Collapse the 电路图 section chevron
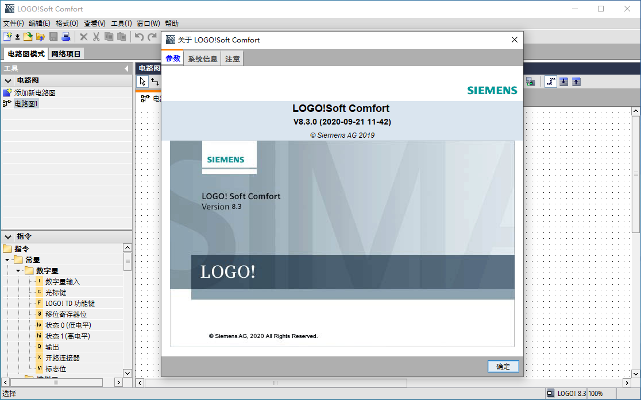The height and width of the screenshot is (400, 641). coord(8,80)
